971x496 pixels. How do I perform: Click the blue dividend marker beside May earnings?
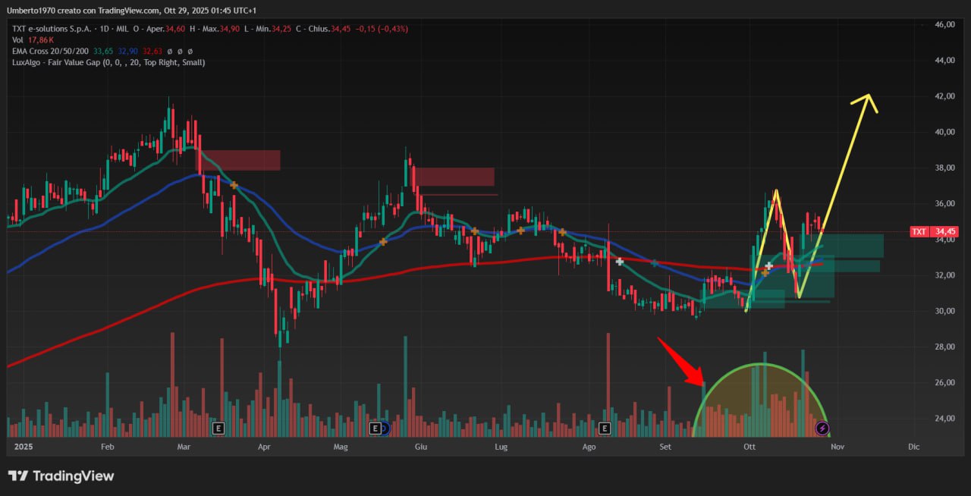(384, 429)
